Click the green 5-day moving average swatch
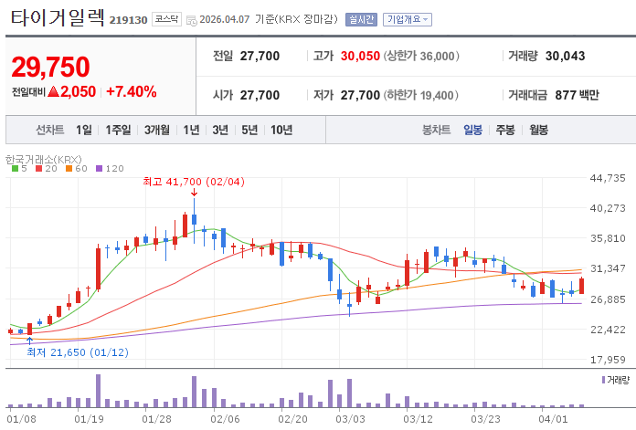The height and width of the screenshot is (430, 636). tap(15, 169)
